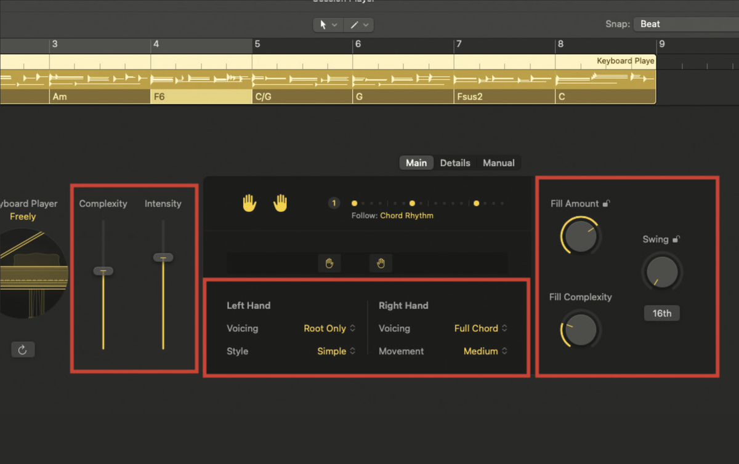This screenshot has width=739, height=464.
Task: Raise the Complexity slider handle
Action: pos(103,270)
